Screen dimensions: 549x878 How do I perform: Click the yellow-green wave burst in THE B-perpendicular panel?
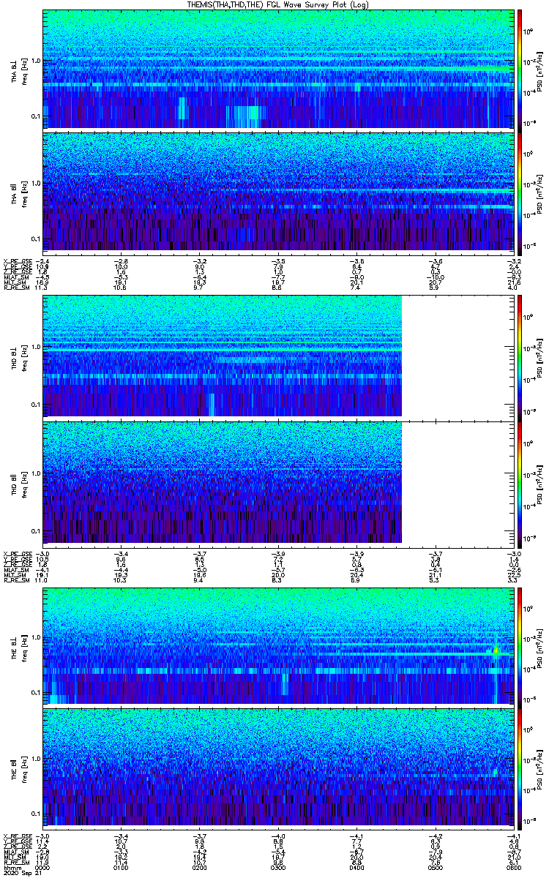(x=496, y=650)
